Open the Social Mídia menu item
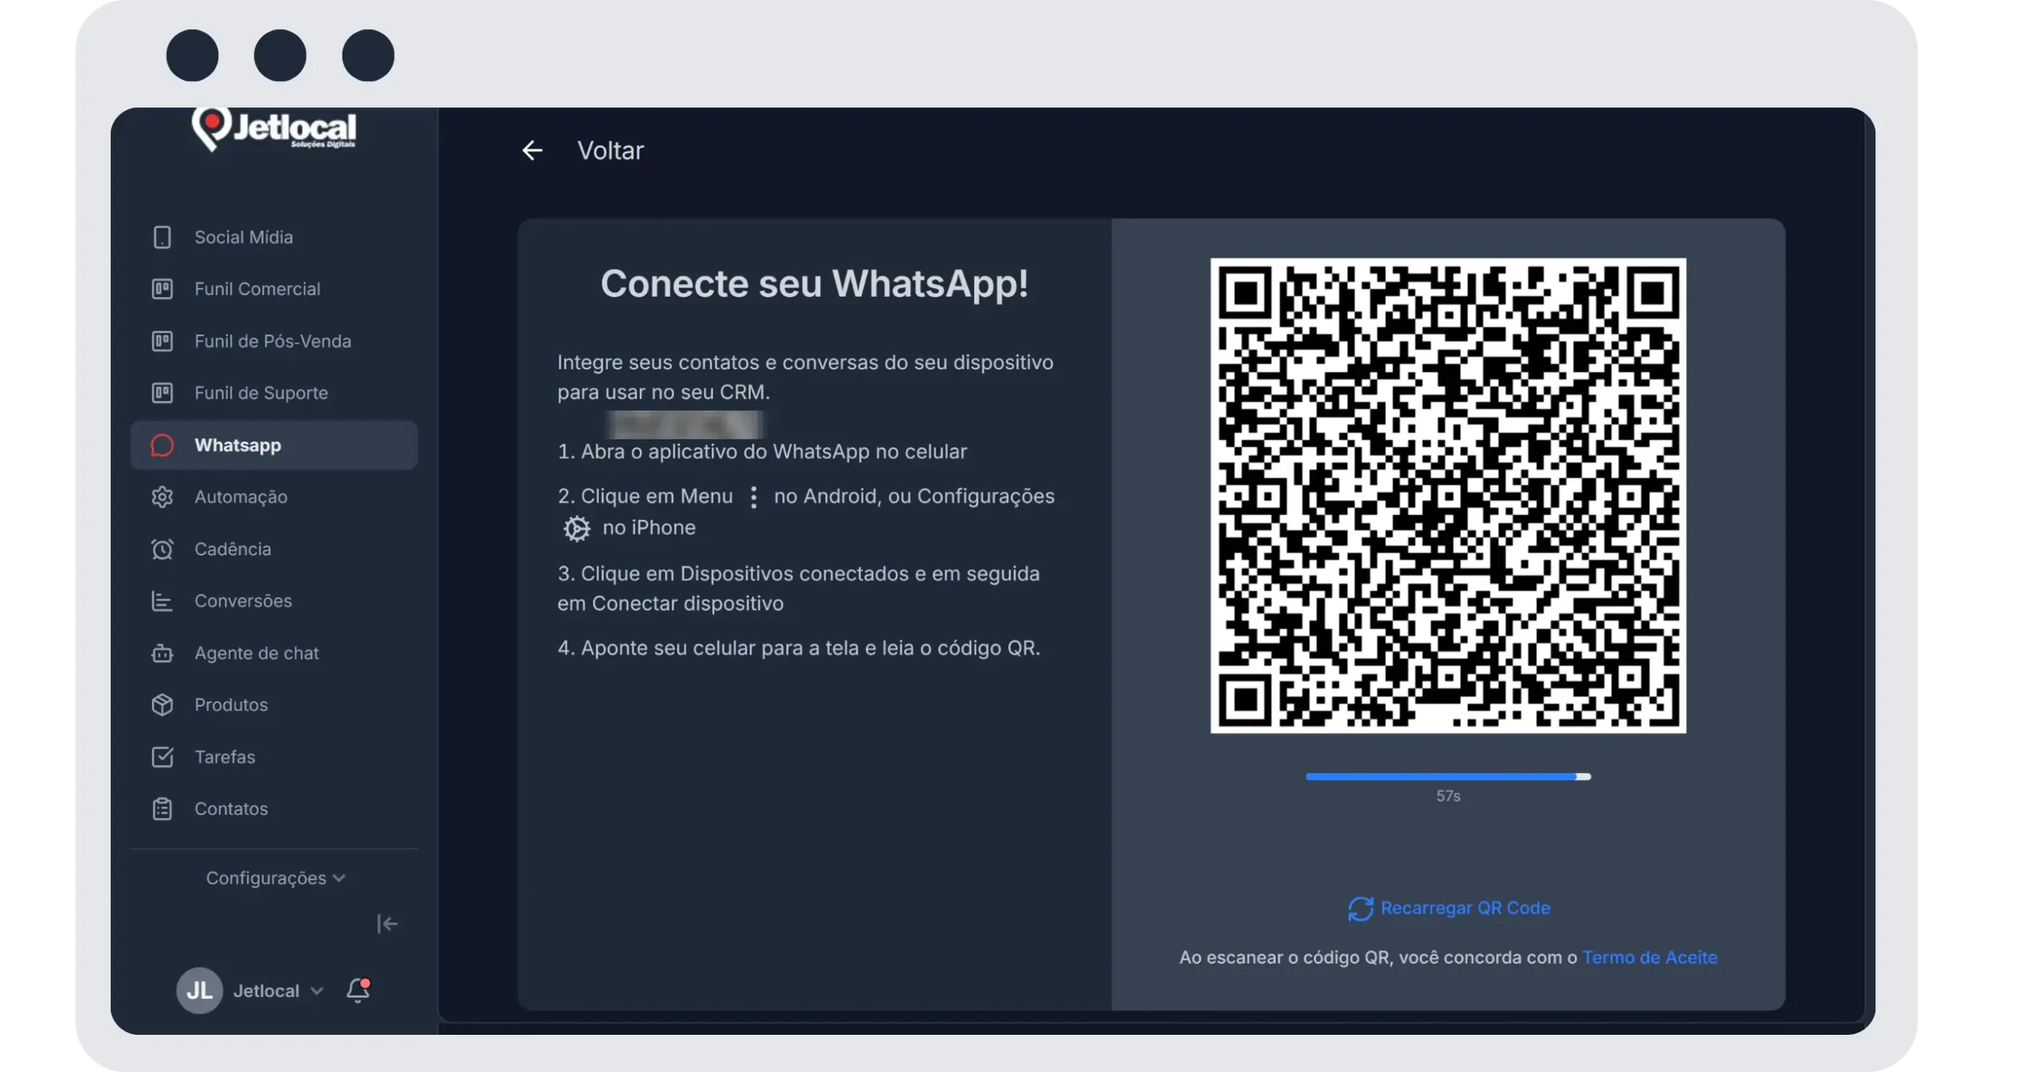Image resolution: width=2025 pixels, height=1072 pixels. click(x=274, y=237)
